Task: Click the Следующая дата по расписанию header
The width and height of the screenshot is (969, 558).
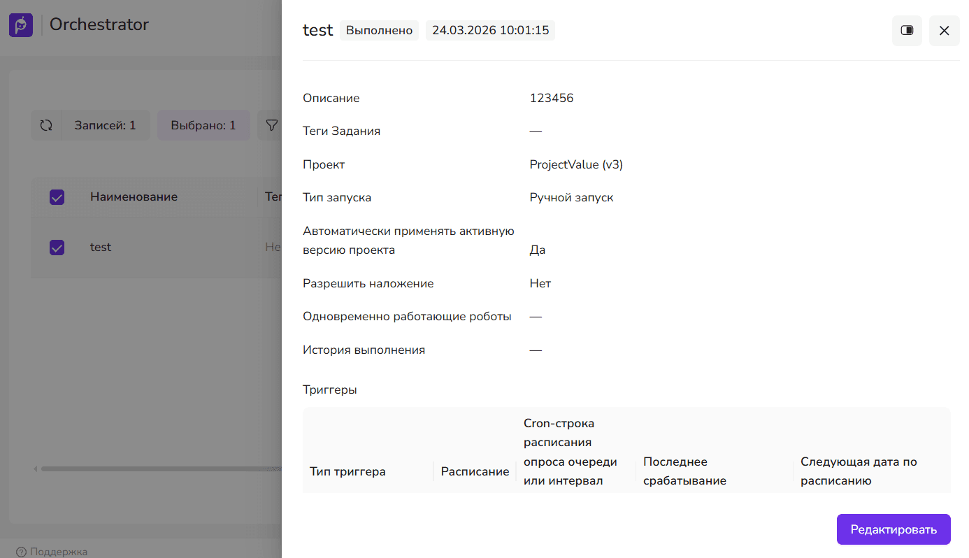Action: 859,471
